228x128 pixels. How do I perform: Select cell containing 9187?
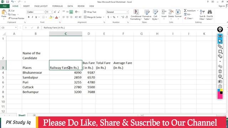[89, 73]
